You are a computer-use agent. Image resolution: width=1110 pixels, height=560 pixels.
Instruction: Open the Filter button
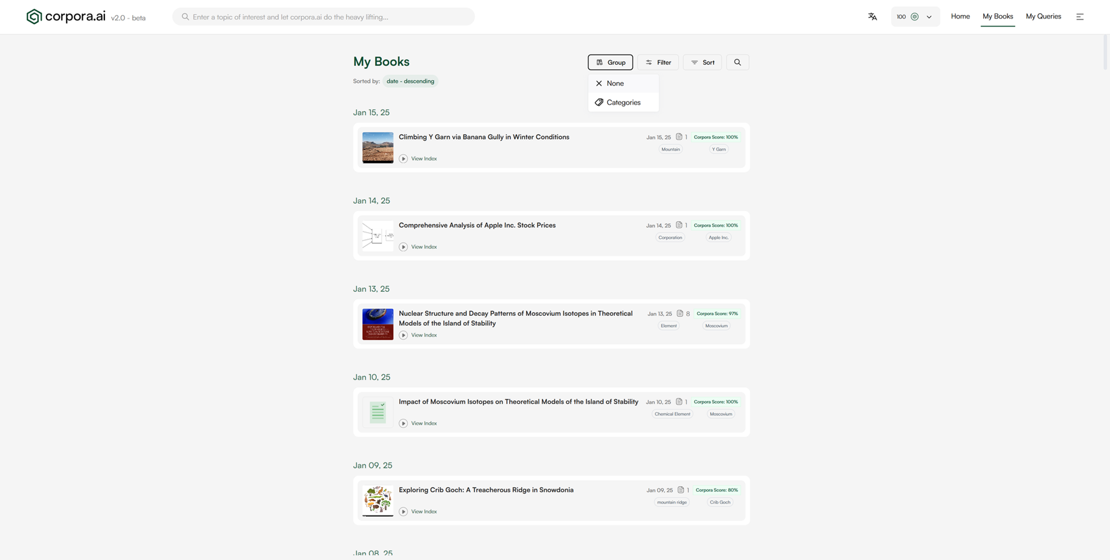pyautogui.click(x=658, y=62)
